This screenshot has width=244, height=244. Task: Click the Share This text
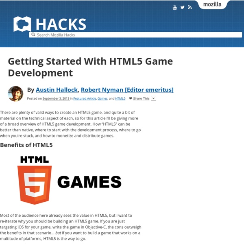(141, 98)
